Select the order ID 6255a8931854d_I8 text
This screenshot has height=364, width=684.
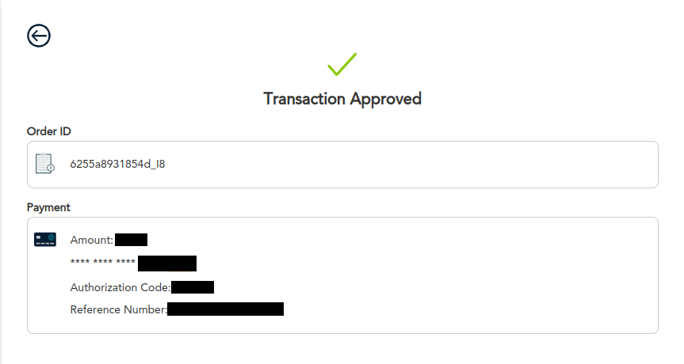117,165
